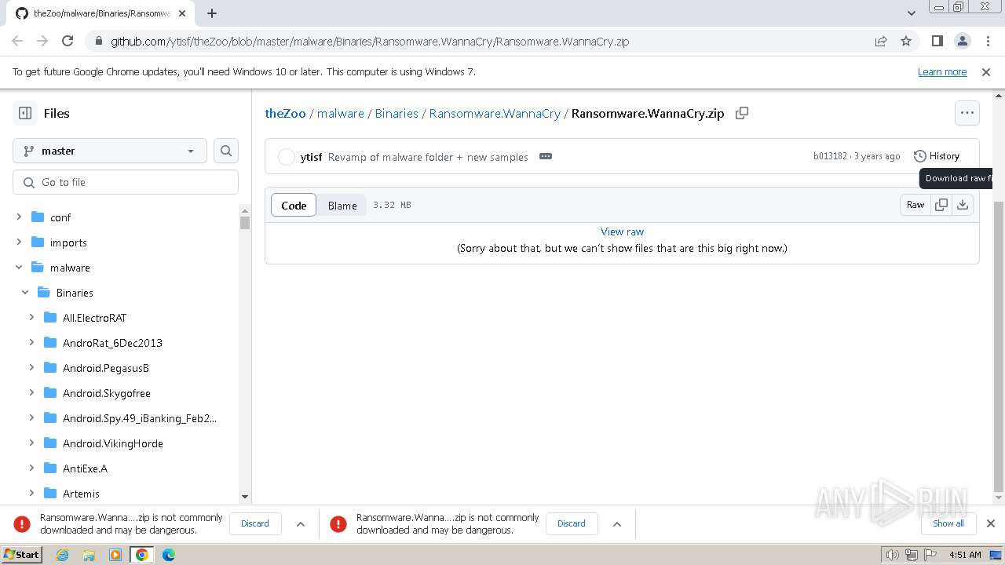Open Chrome three-dot menu

point(987,41)
